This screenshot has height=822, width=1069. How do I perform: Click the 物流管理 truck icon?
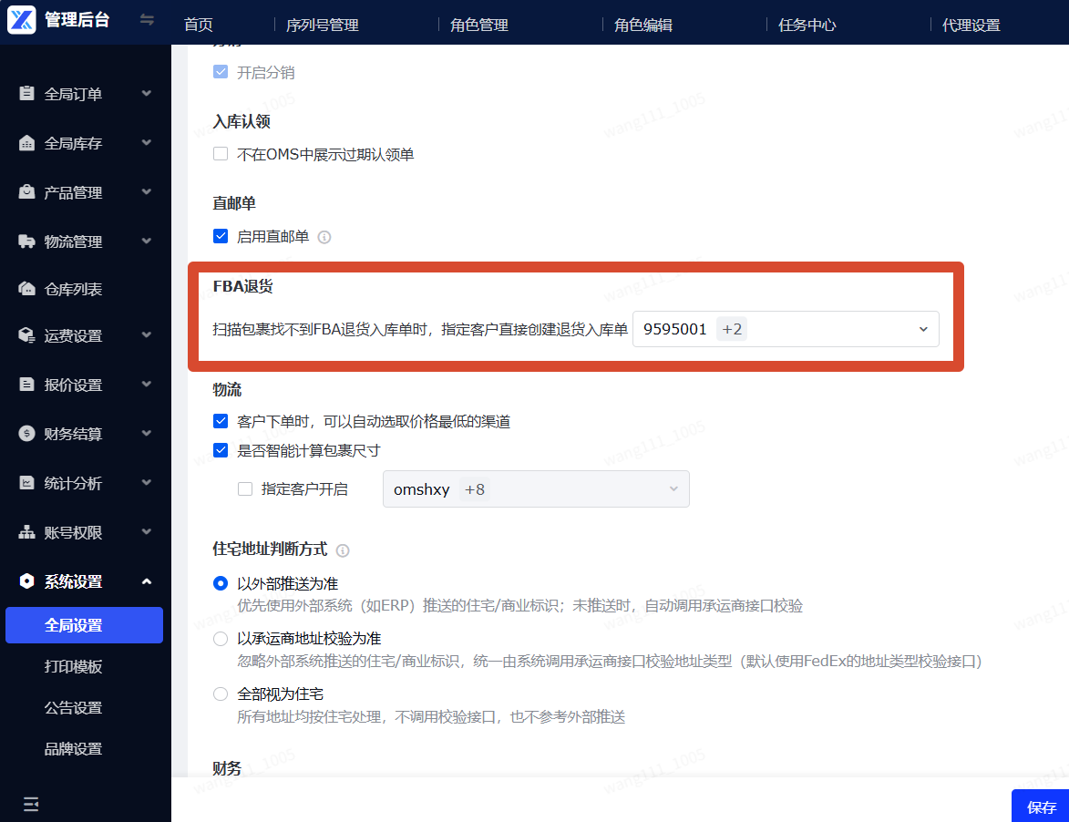coord(26,241)
